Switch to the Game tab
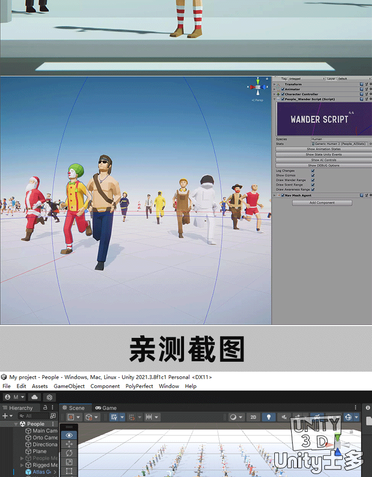This screenshot has height=477, width=372. click(106, 408)
